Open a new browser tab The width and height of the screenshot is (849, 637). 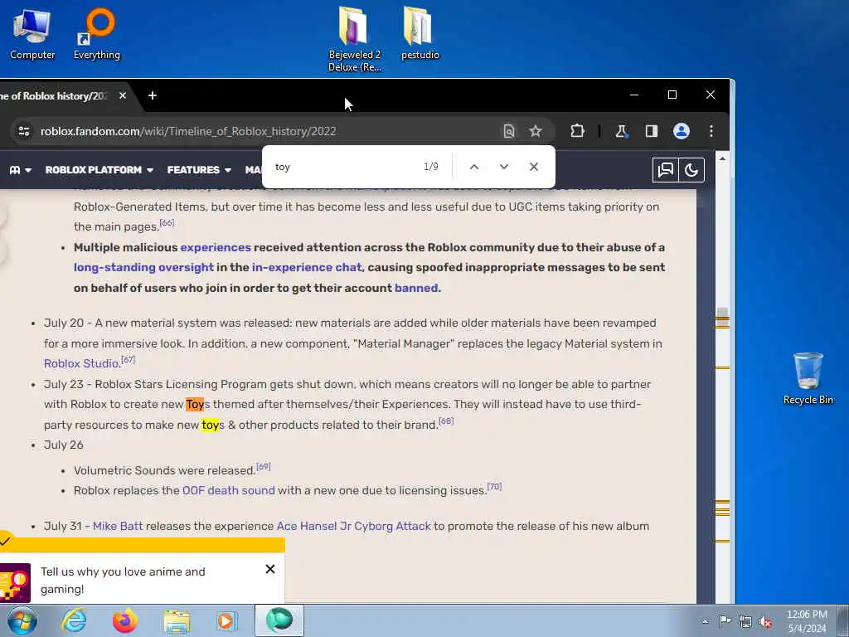[x=153, y=95]
